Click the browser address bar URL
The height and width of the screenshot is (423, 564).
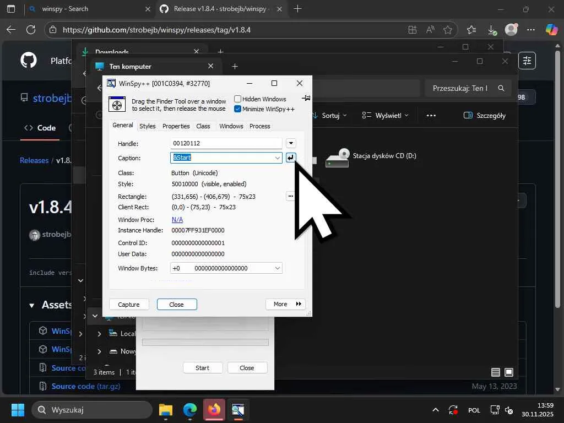click(156, 30)
